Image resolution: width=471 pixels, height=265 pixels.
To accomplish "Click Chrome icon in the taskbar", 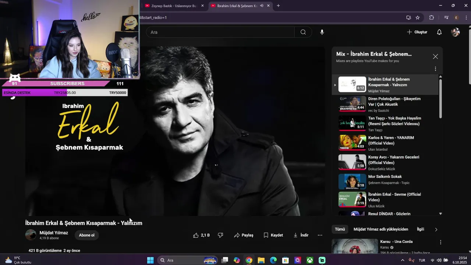I will [249, 260].
